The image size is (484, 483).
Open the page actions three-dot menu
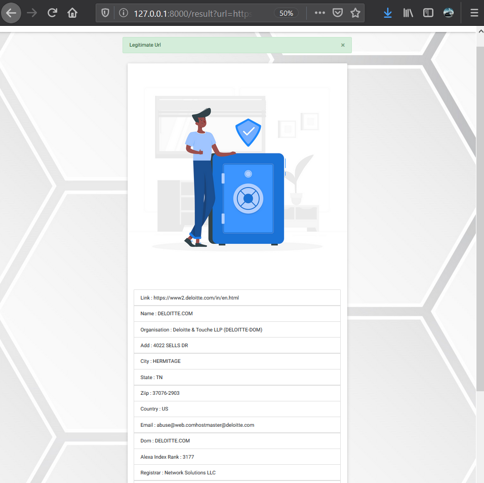click(320, 13)
